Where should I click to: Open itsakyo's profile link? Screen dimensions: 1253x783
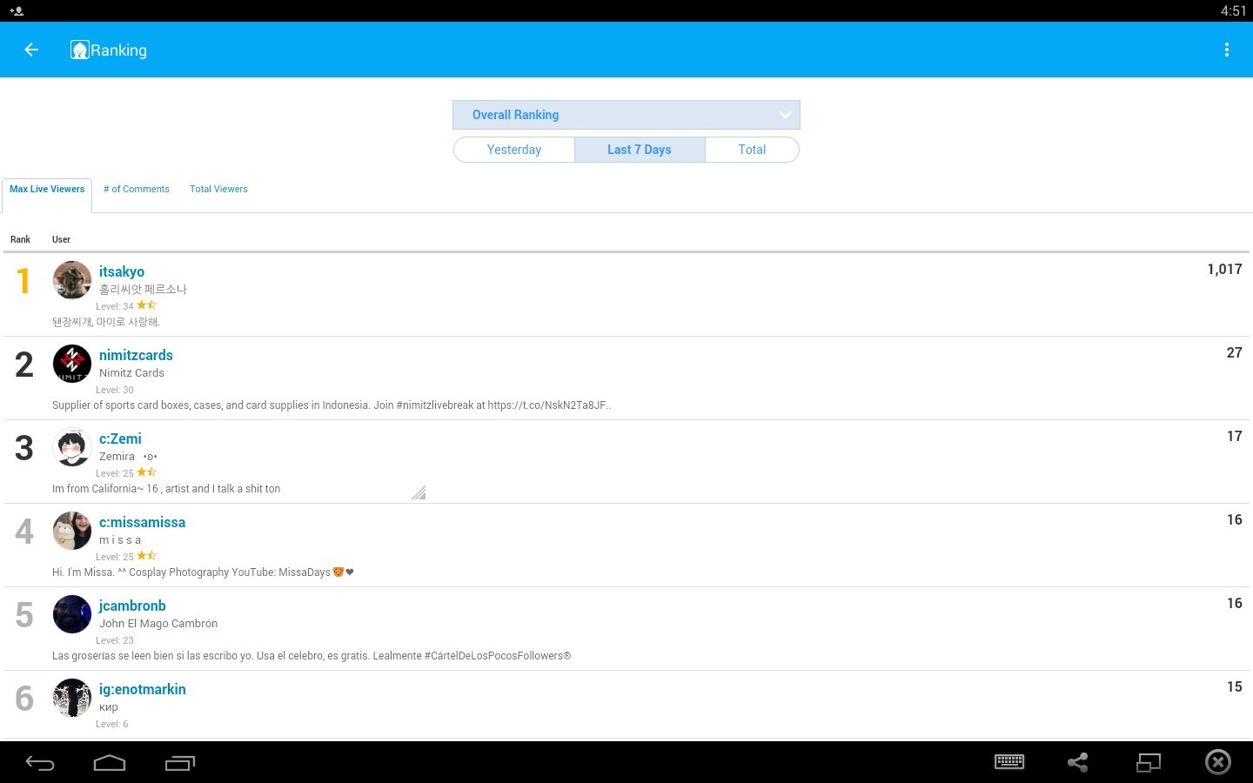(122, 271)
